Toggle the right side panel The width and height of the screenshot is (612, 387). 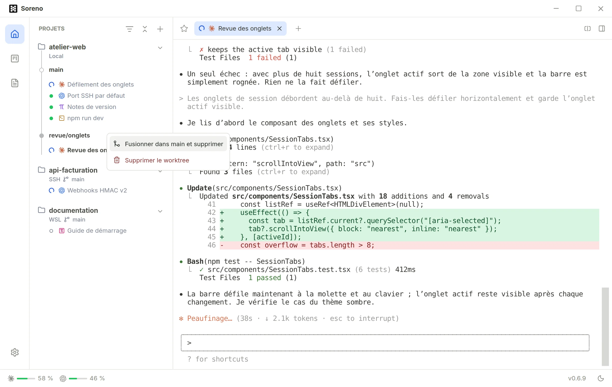point(602,29)
